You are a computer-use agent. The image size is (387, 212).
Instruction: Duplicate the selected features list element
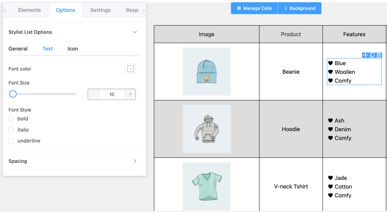coord(372,55)
